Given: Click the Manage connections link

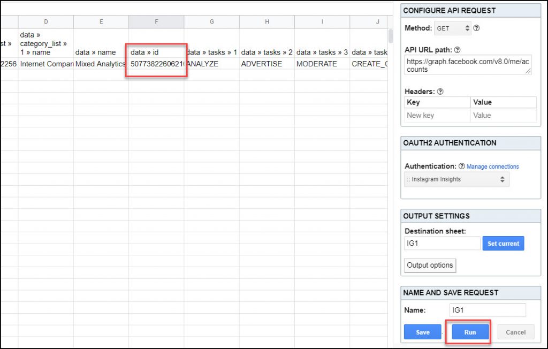Looking at the screenshot, I should 492,166.
